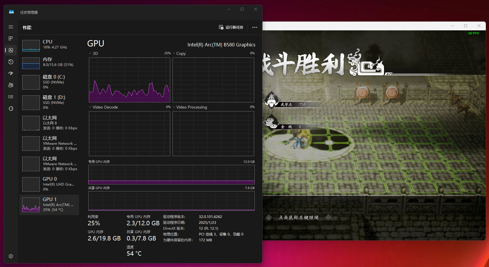Open the Startup apps page icon
The width and height of the screenshot is (489, 267).
11,74
